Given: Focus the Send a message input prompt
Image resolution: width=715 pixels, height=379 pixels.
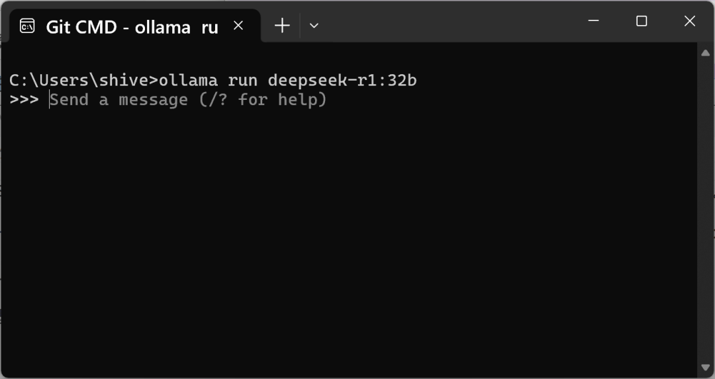Looking at the screenshot, I should click(x=188, y=99).
